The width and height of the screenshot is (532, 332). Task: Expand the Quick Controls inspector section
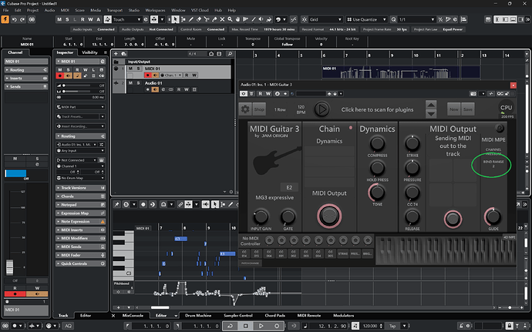(81, 264)
